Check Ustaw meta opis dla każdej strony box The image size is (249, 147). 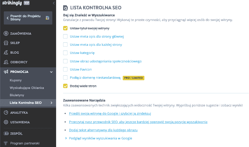coord(65,45)
